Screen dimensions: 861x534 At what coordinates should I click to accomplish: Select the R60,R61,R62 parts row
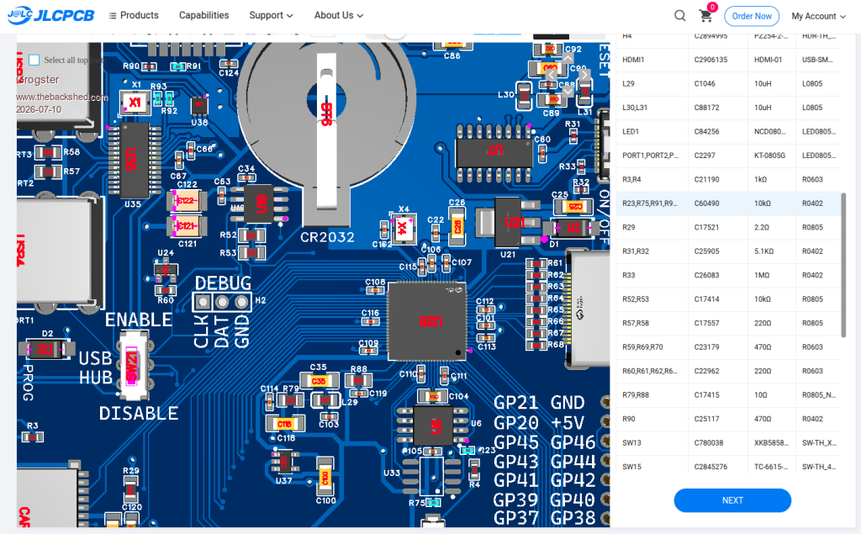pos(729,371)
